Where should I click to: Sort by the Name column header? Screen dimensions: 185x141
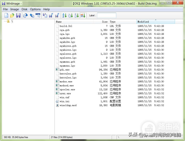74,22
